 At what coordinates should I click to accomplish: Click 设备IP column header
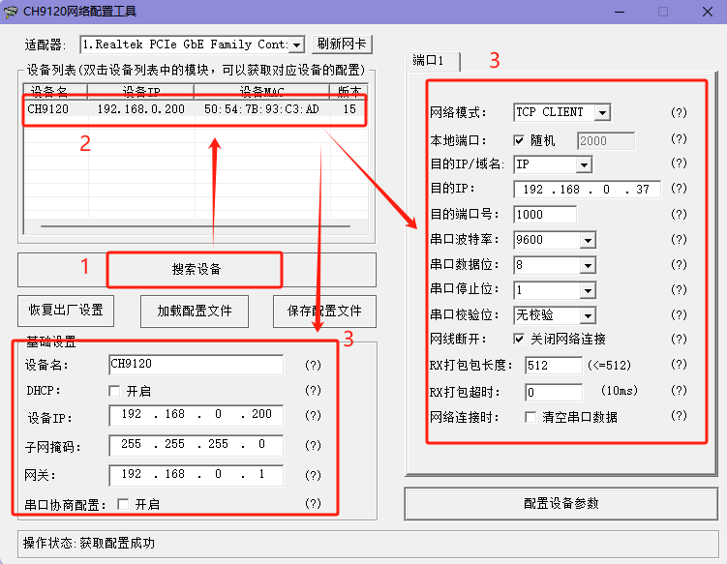tap(140, 91)
